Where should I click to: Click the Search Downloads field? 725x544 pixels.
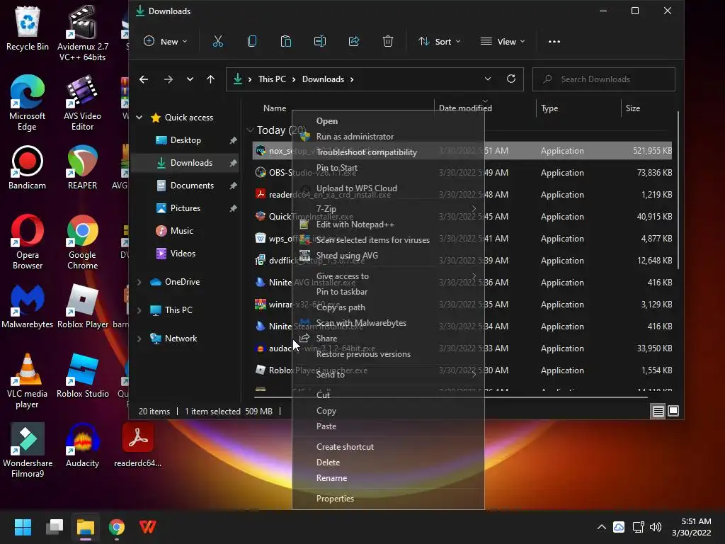[x=603, y=79]
